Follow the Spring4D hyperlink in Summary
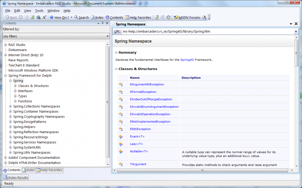Screen dimensions: 302x188 pyautogui.click(x=188, y=59)
